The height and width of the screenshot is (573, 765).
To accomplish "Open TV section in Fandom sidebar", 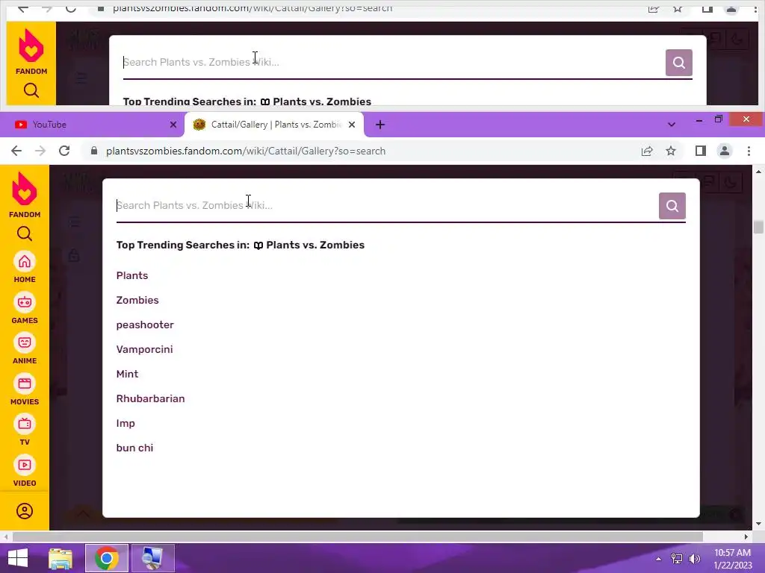I will pyautogui.click(x=25, y=430).
